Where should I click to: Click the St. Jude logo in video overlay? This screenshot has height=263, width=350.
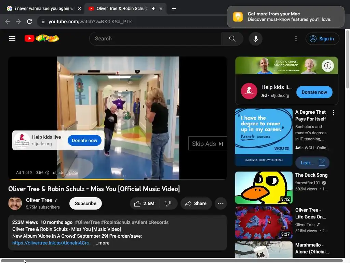[x=22, y=140]
